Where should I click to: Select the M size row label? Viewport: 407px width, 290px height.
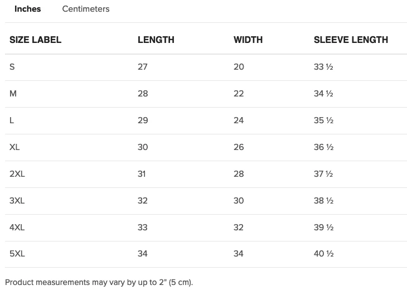(x=13, y=94)
